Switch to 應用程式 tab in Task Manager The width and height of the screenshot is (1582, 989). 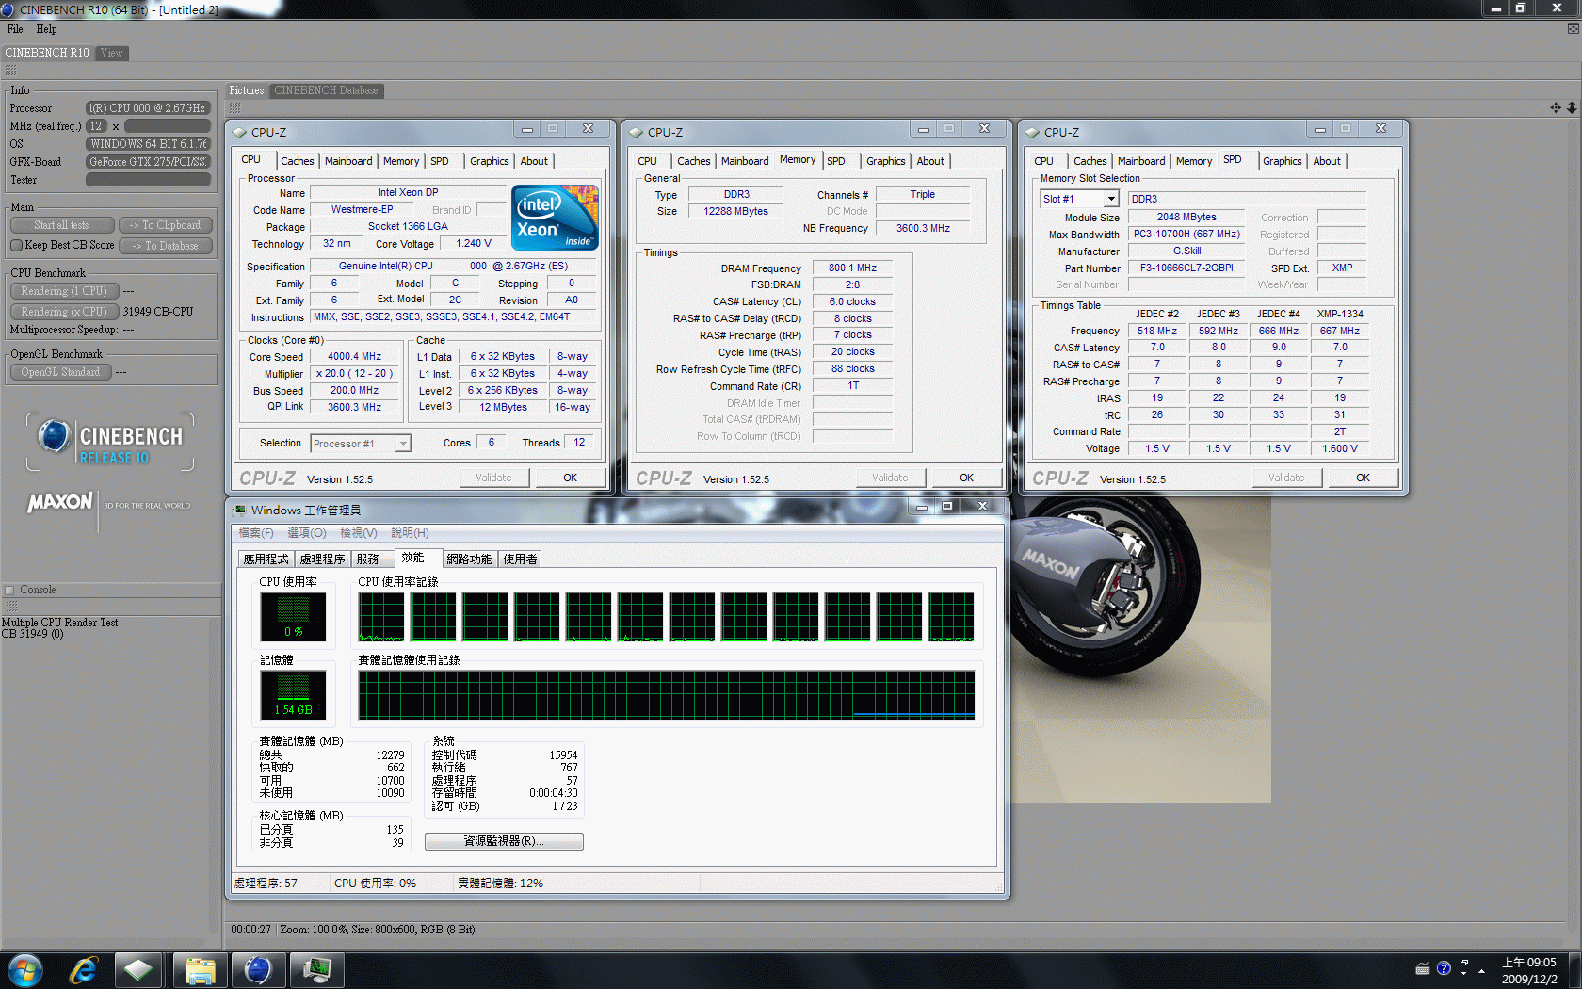[x=266, y=559]
